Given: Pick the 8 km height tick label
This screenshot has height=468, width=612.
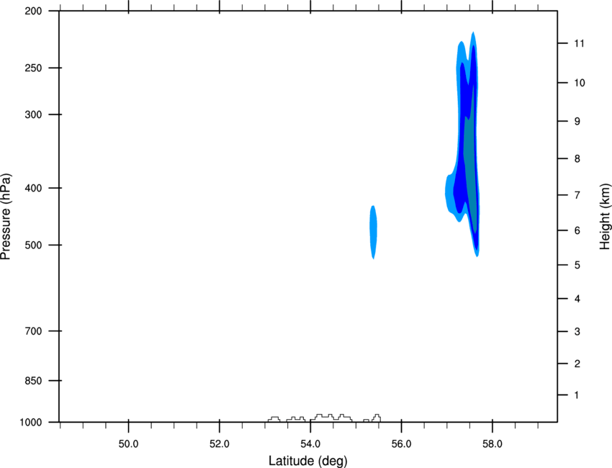Looking at the screenshot, I should coord(577,159).
